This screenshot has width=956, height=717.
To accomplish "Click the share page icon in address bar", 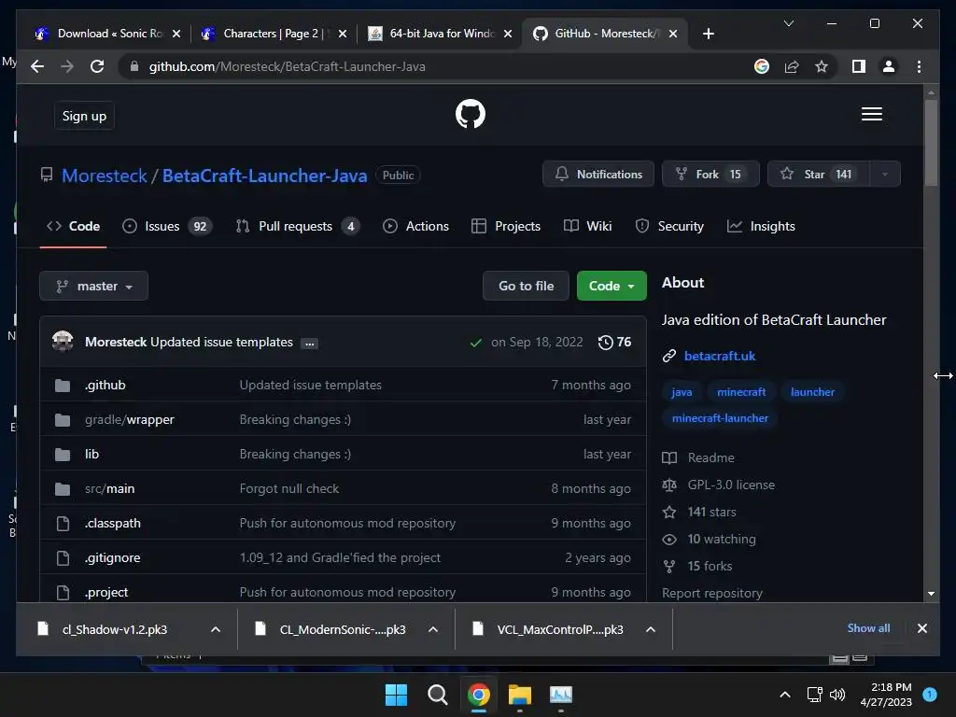I will (x=792, y=66).
